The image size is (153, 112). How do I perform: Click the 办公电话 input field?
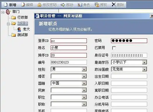pos(129,97)
